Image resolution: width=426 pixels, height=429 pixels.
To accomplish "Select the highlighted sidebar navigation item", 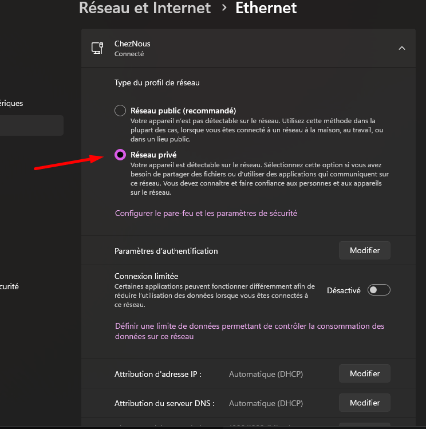I will tap(31, 125).
